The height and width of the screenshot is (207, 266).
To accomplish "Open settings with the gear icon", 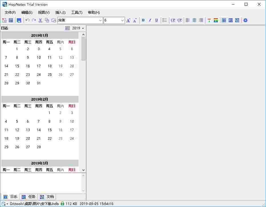I will tap(245, 20).
